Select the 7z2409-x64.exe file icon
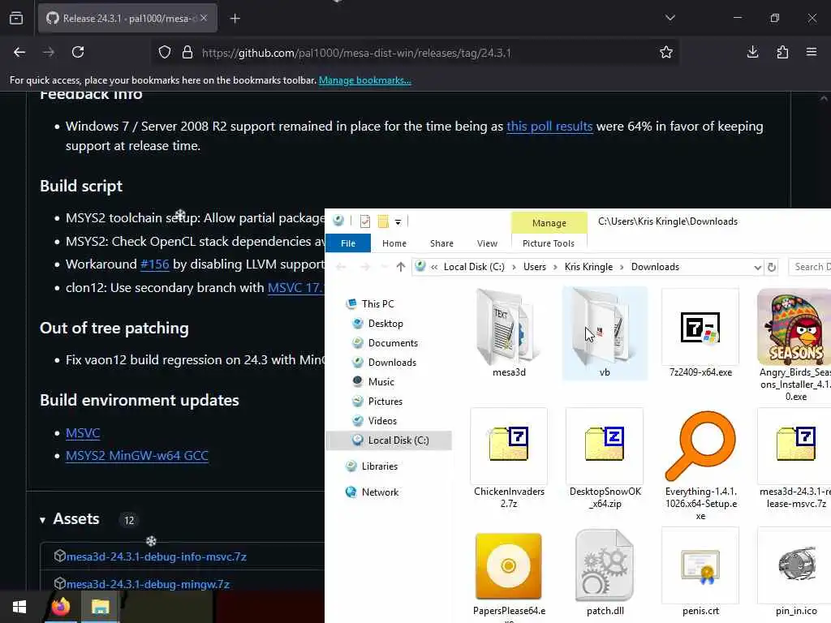Screen dimensions: 831x623 point(700,328)
